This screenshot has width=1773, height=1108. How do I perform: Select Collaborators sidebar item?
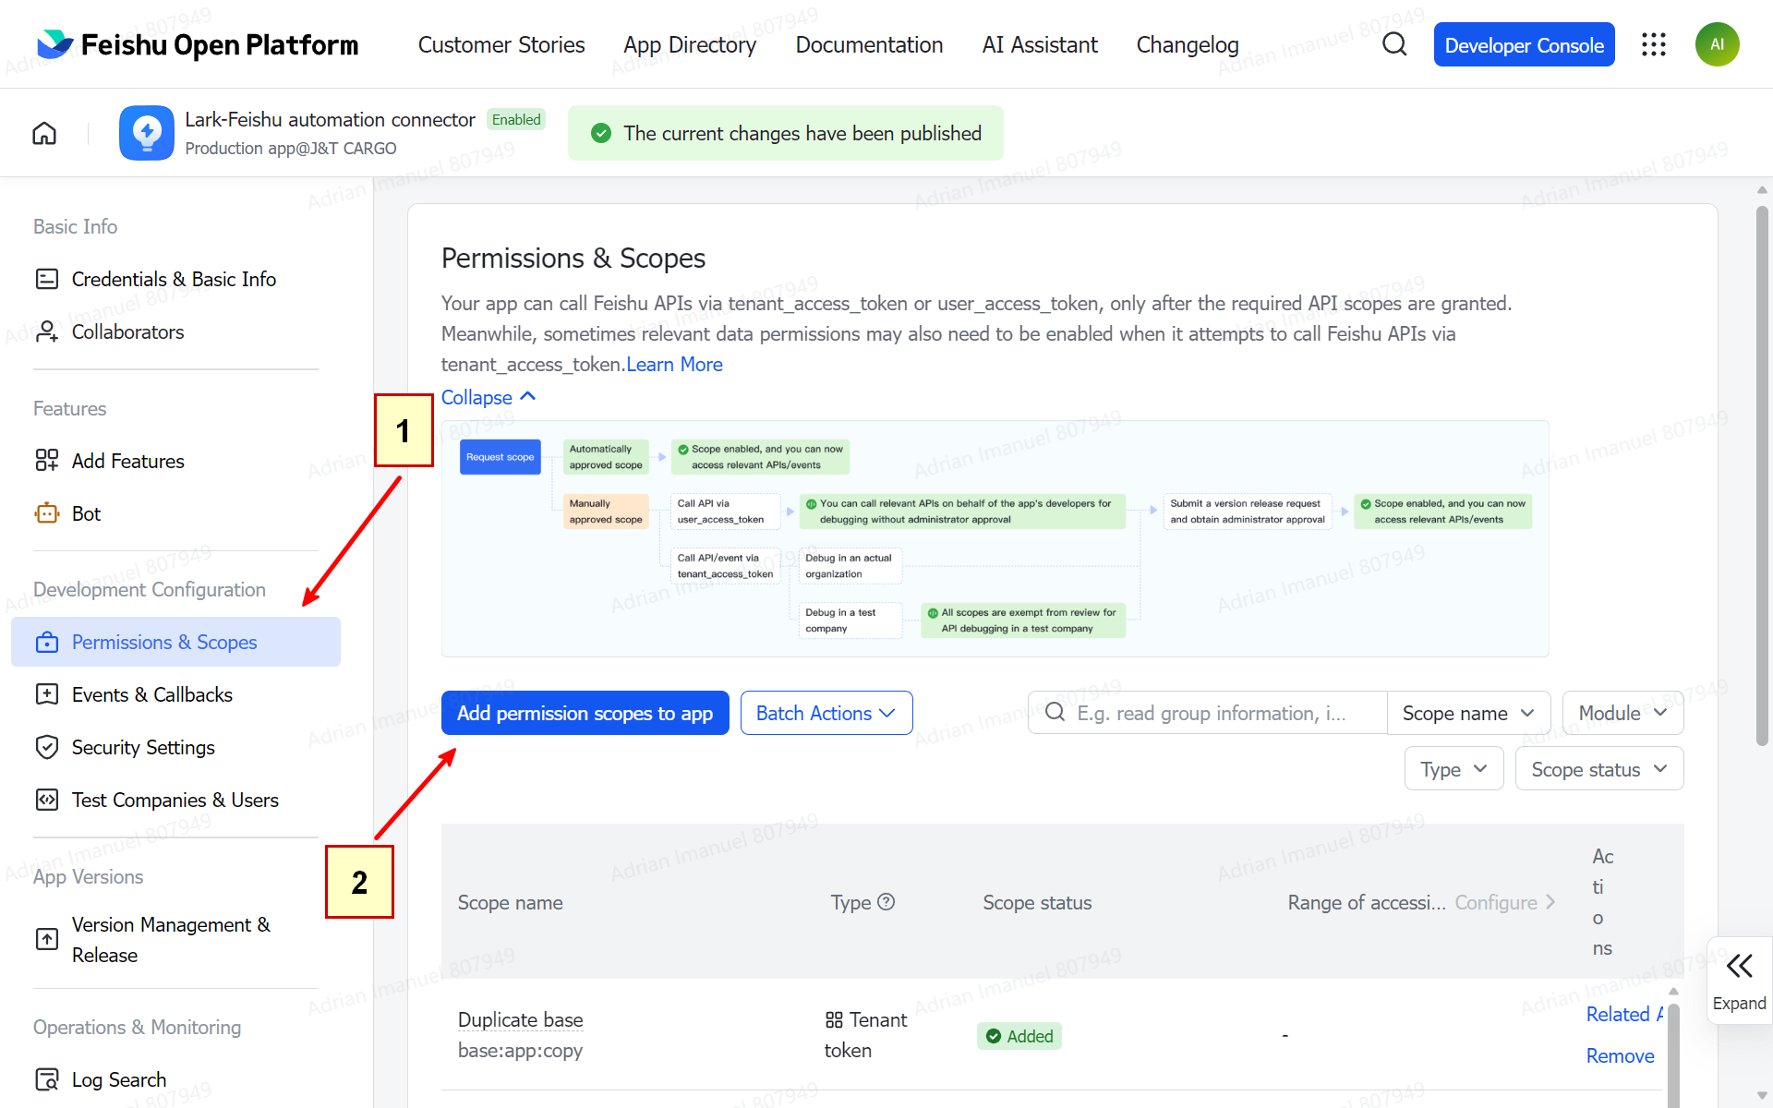[175, 331]
